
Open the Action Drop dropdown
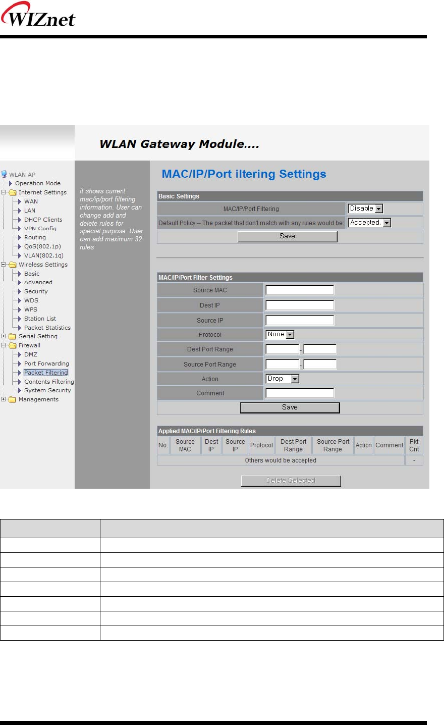click(x=283, y=379)
